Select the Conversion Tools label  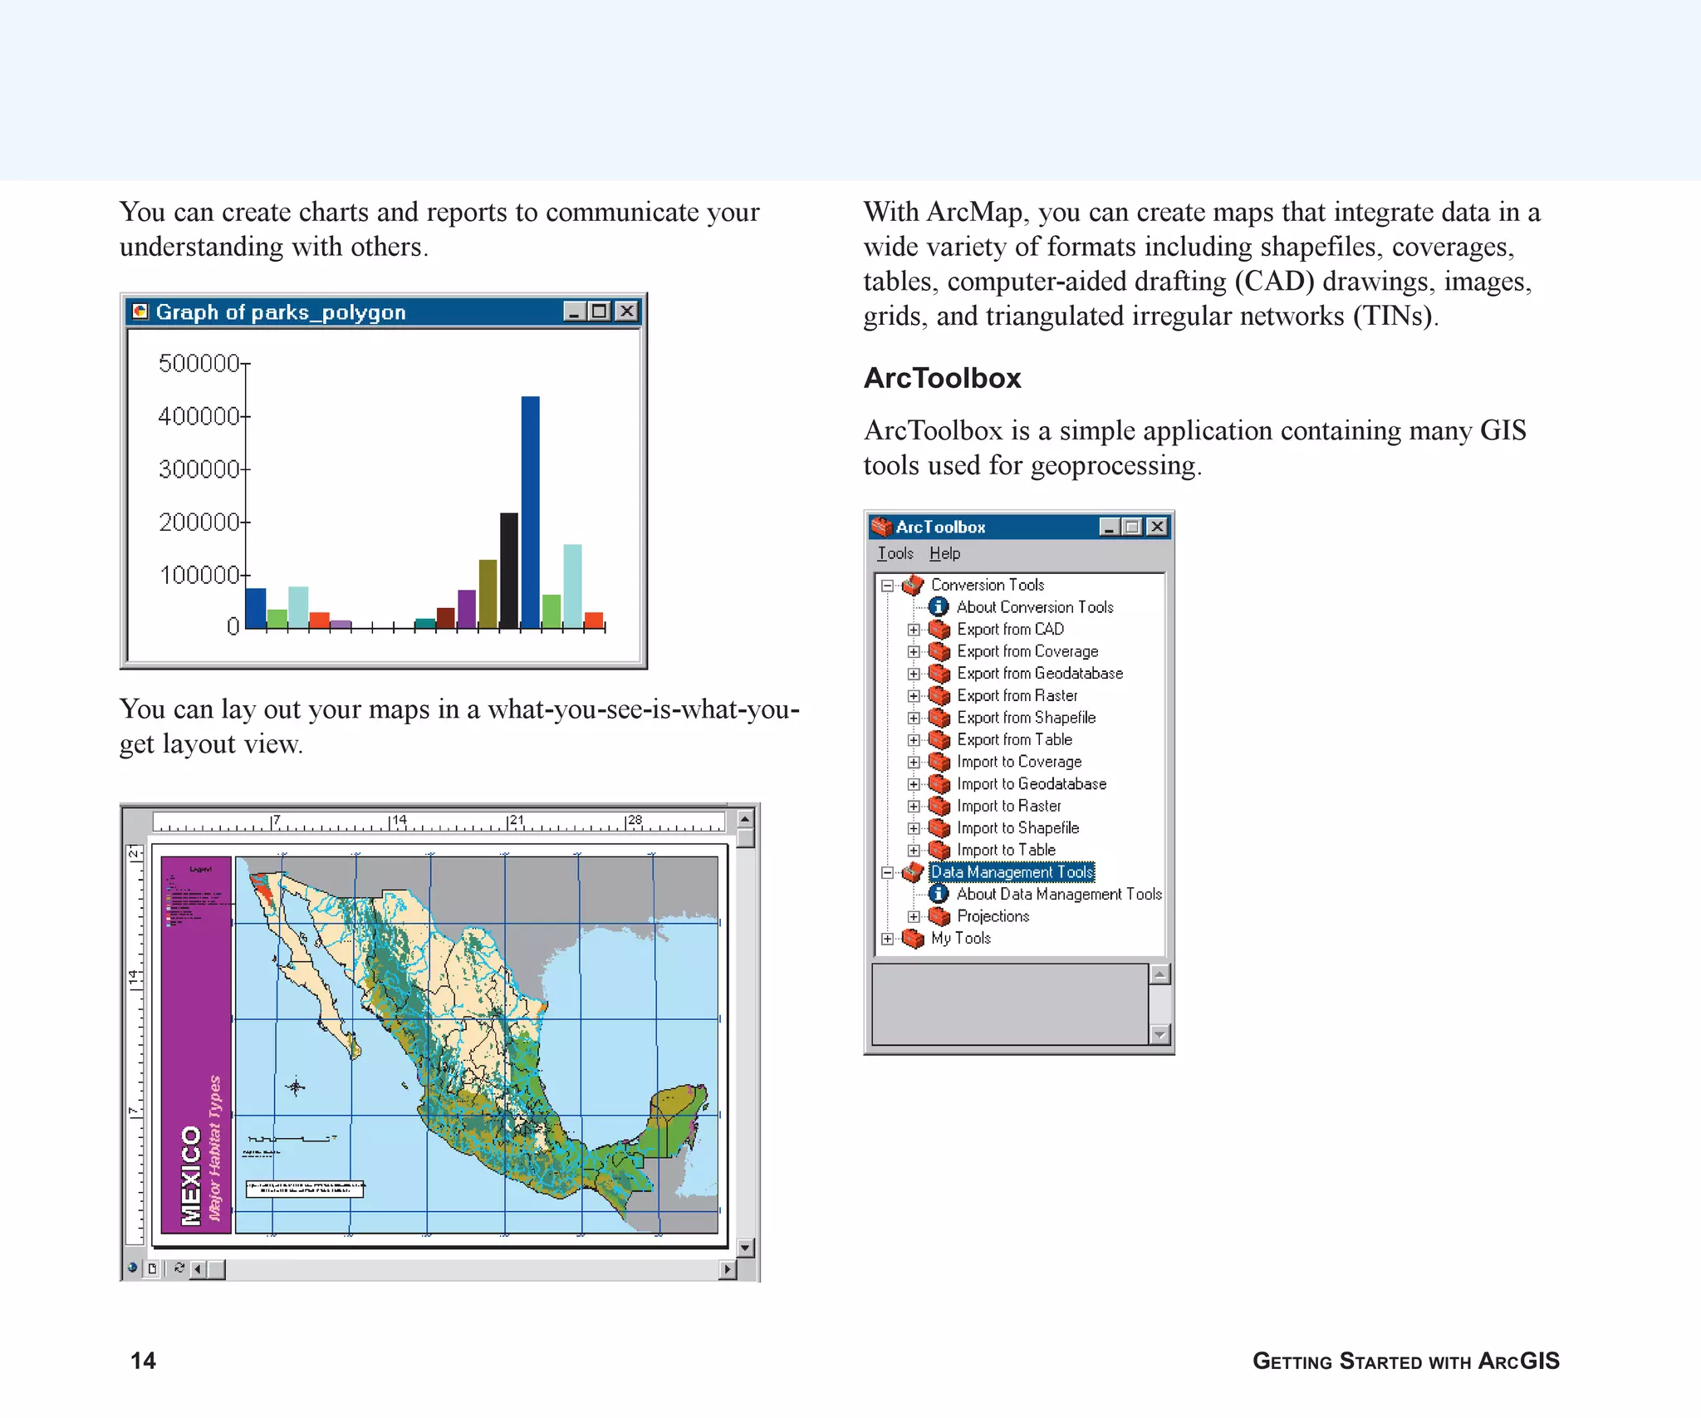[988, 585]
